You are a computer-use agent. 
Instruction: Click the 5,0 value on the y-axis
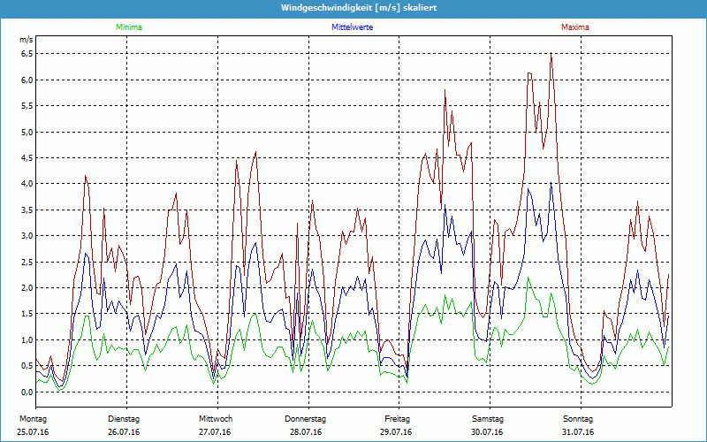pos(27,132)
